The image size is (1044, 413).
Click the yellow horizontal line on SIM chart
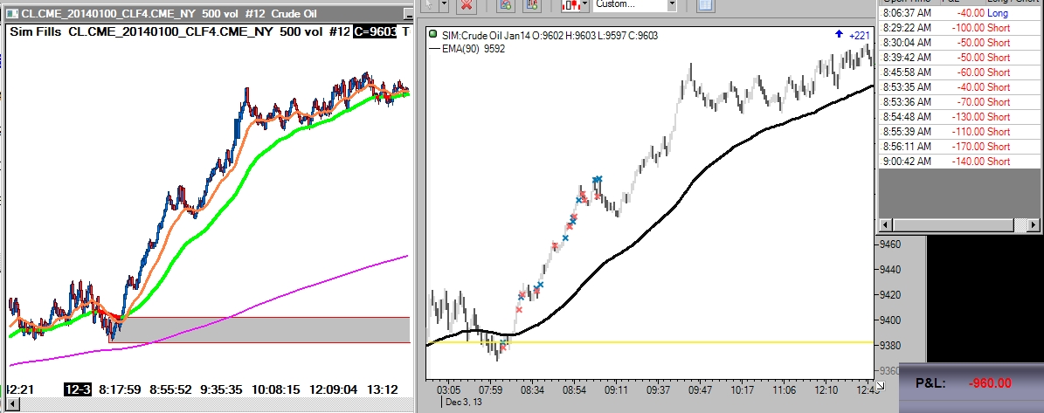click(649, 342)
